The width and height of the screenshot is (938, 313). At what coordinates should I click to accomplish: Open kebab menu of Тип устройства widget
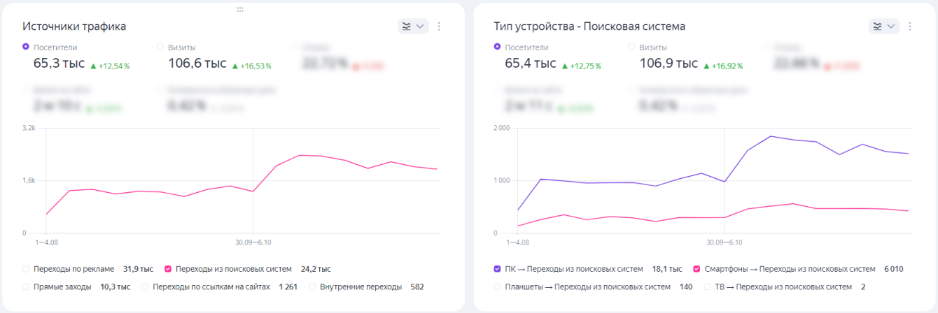tap(910, 27)
